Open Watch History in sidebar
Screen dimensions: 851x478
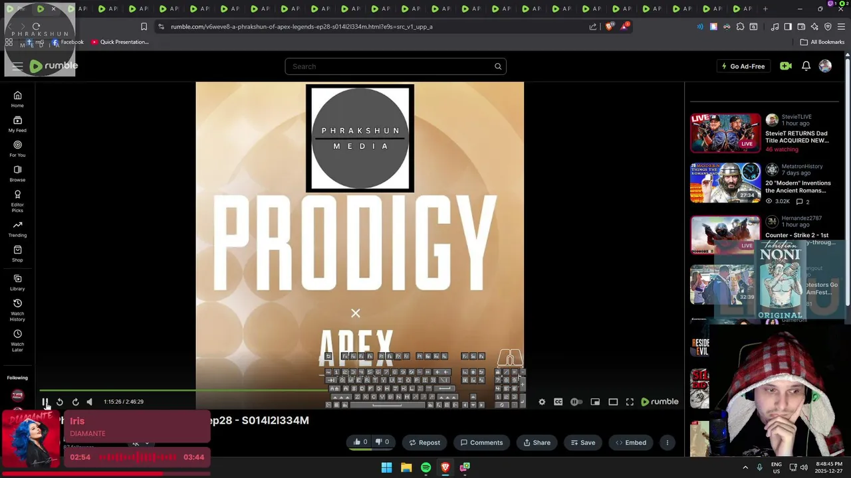(x=17, y=309)
